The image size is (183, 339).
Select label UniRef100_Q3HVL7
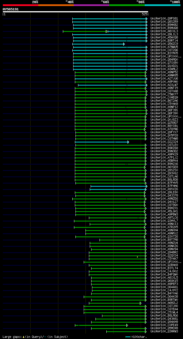point(164,221)
